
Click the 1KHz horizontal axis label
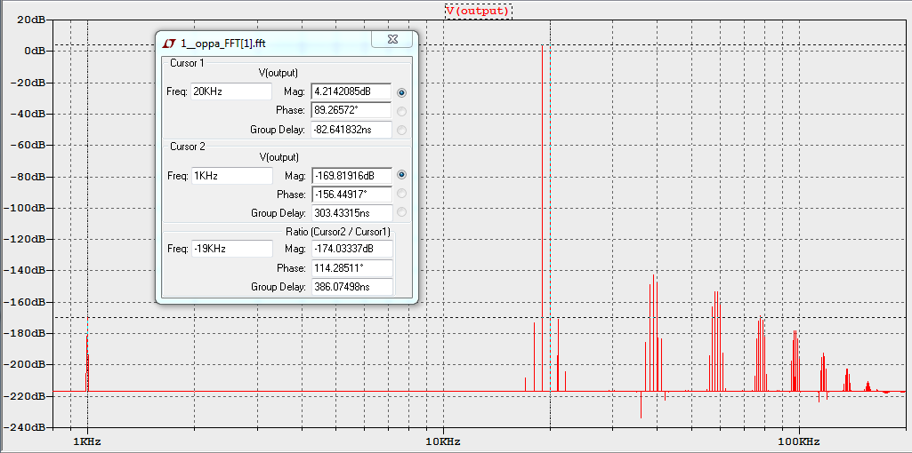[88, 442]
